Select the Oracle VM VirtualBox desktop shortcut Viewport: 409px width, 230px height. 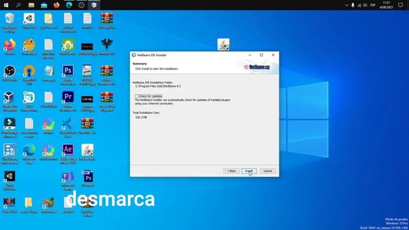[10, 102]
